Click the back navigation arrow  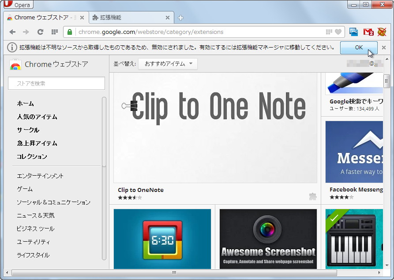[12, 32]
